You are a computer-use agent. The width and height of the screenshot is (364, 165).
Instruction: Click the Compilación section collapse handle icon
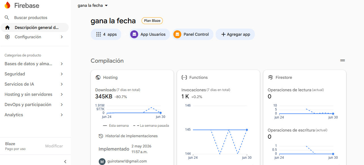[x=343, y=61]
